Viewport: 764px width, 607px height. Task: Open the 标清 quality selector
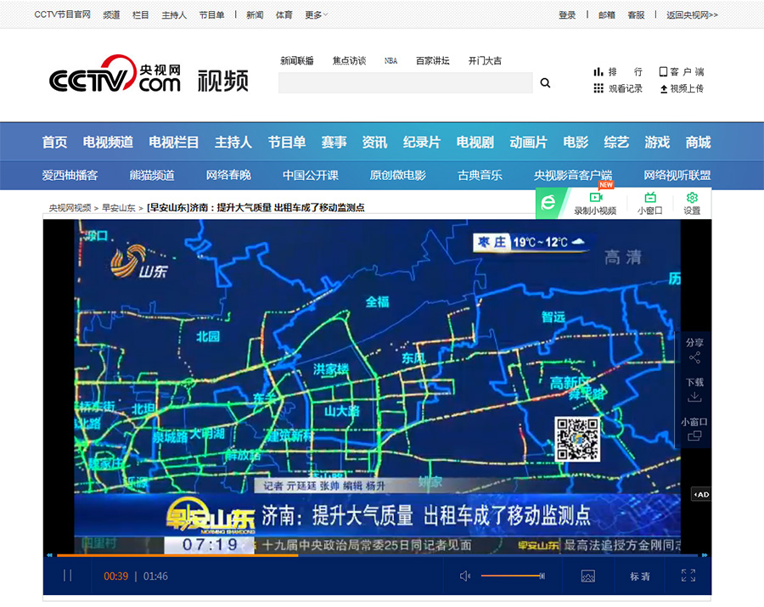point(639,576)
